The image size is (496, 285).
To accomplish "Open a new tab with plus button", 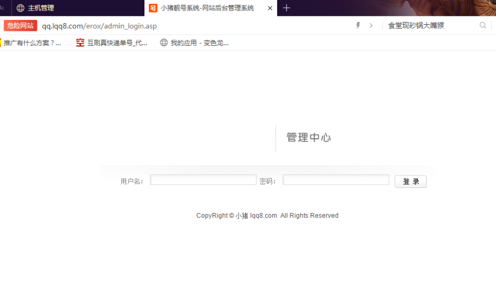I will click(286, 8).
